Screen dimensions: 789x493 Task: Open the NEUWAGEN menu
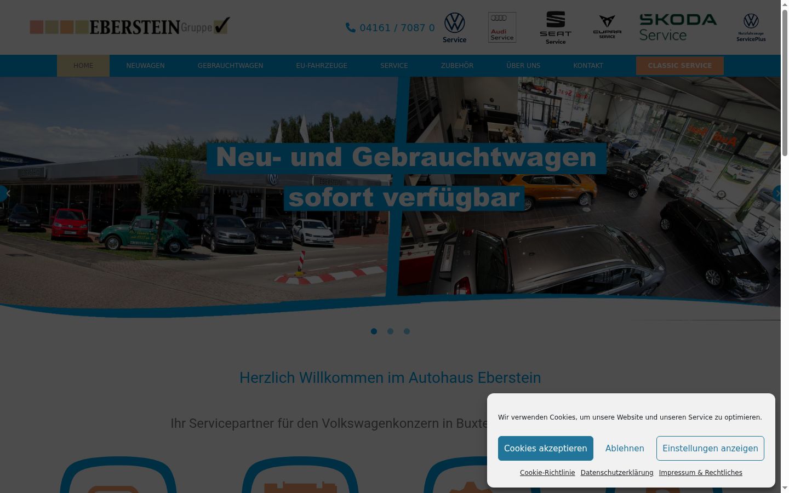(145, 66)
